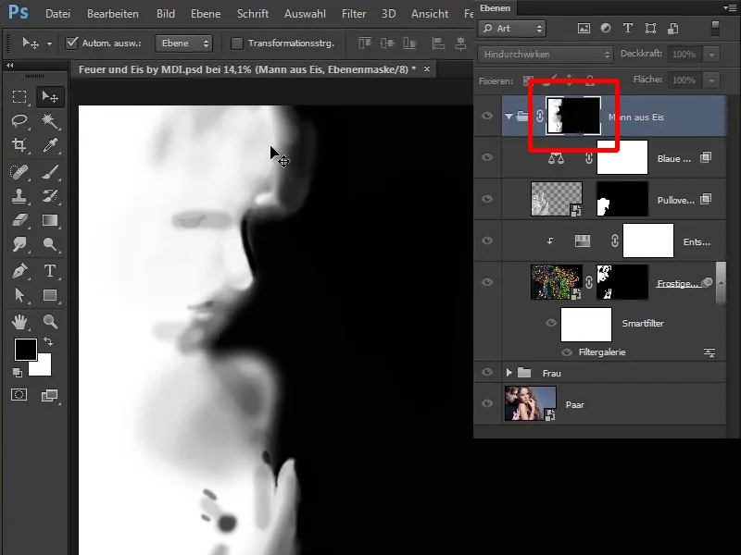
Task: Hide the Blaue adjustment layer
Action: pyautogui.click(x=487, y=157)
